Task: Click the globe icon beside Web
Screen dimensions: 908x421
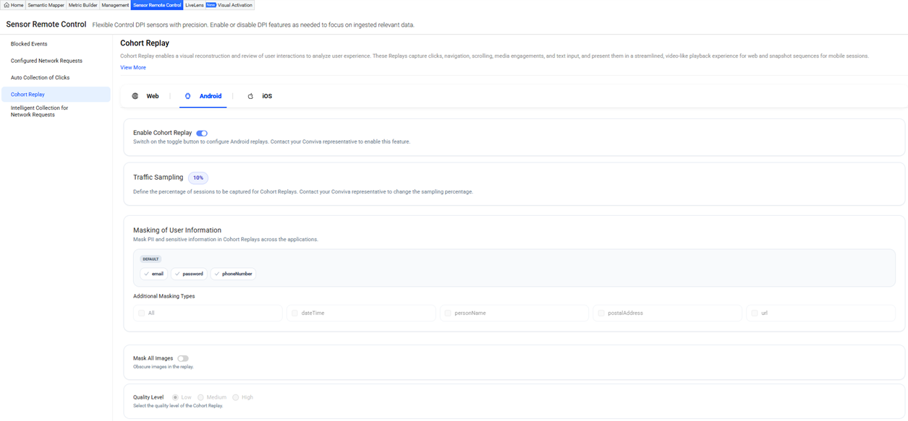Action: [135, 96]
